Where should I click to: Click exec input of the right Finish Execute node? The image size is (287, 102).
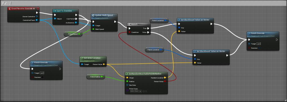(x=249, y=40)
